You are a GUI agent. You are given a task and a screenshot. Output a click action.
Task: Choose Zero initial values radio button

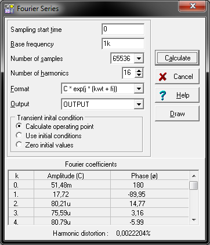pos(19,145)
